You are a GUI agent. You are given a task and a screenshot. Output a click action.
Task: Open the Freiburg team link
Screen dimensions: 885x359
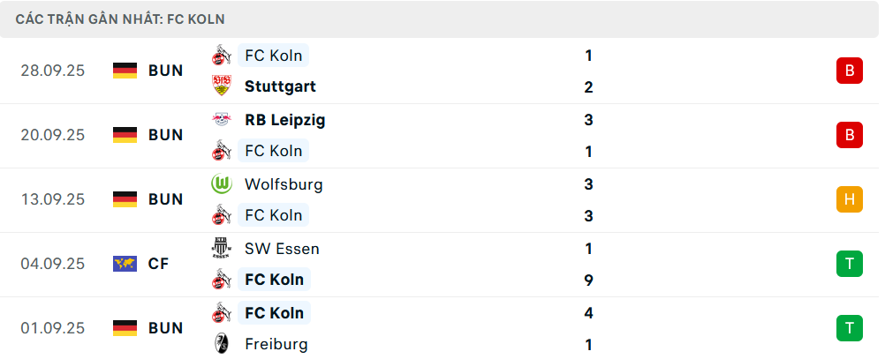point(276,344)
